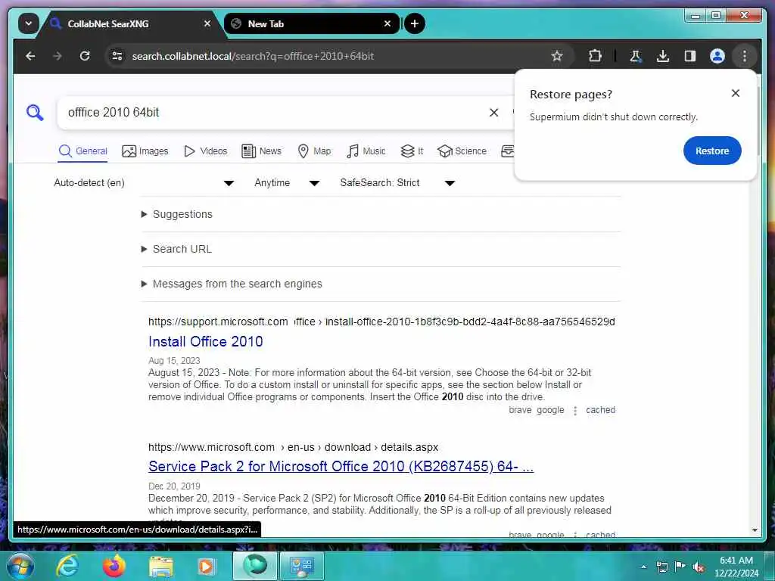775x581 pixels.
Task: Select the General category tab
Action: (83, 151)
